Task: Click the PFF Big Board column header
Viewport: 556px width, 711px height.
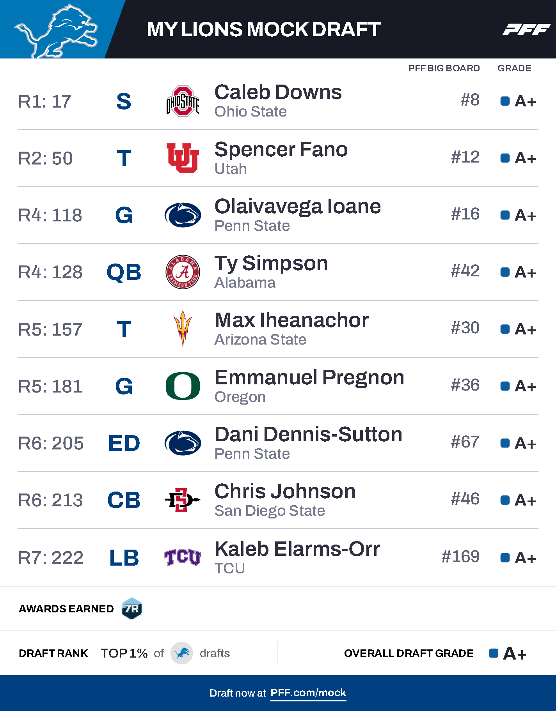Action: pos(444,68)
